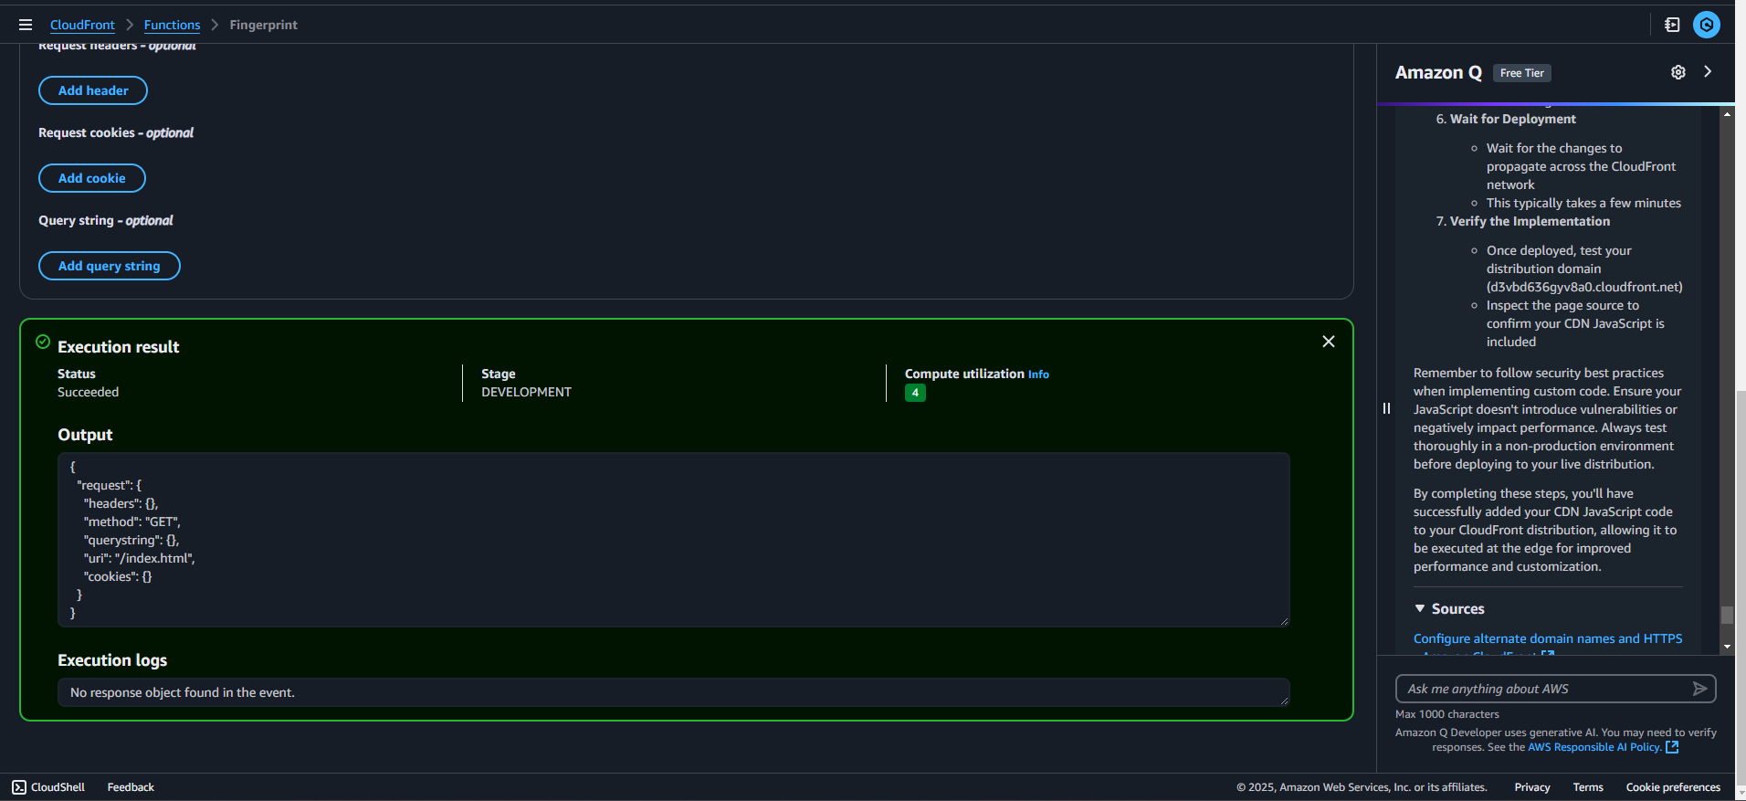Open Compute utilization Info link

(x=1038, y=374)
